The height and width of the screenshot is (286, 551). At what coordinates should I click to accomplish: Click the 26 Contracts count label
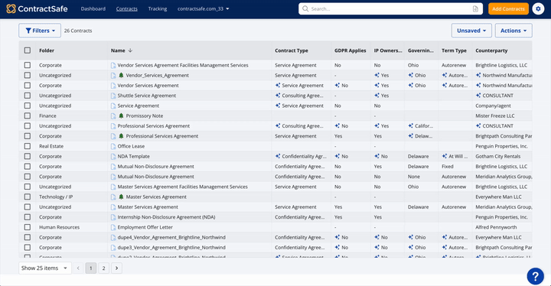pos(78,31)
